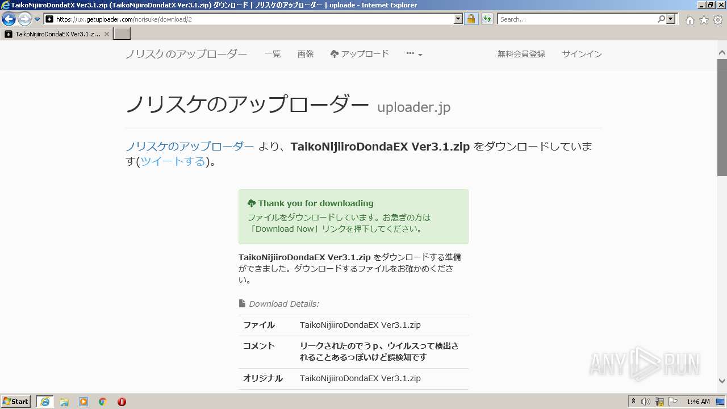Click the cloud download icon in the green box

click(x=252, y=203)
